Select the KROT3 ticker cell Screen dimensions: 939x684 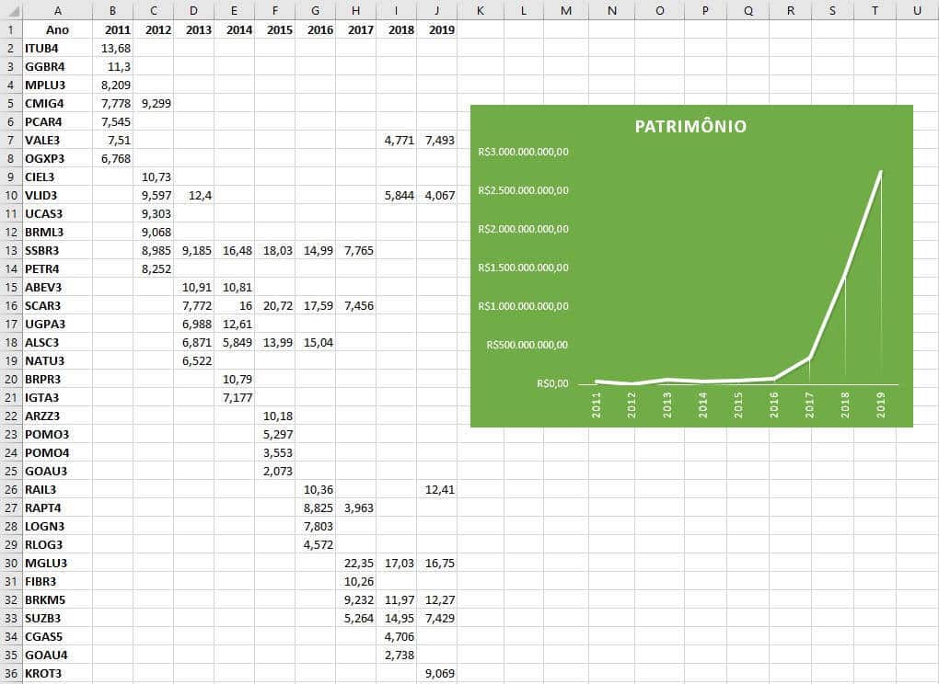[x=57, y=674]
